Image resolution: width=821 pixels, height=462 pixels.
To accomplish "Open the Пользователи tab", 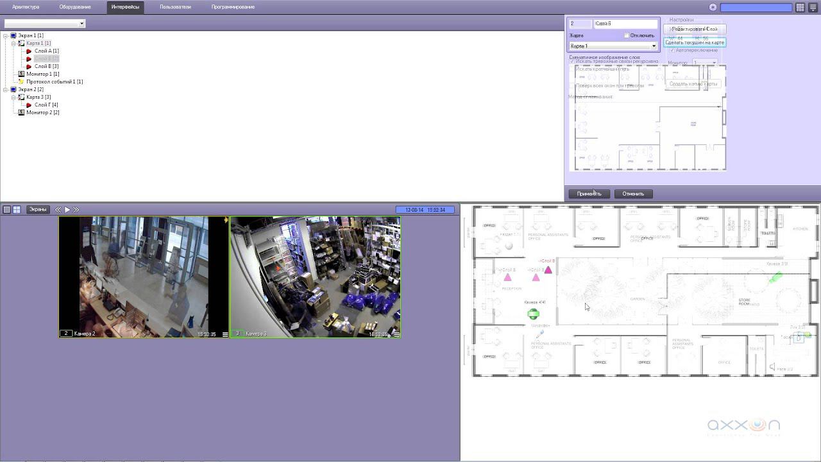I will [x=175, y=7].
